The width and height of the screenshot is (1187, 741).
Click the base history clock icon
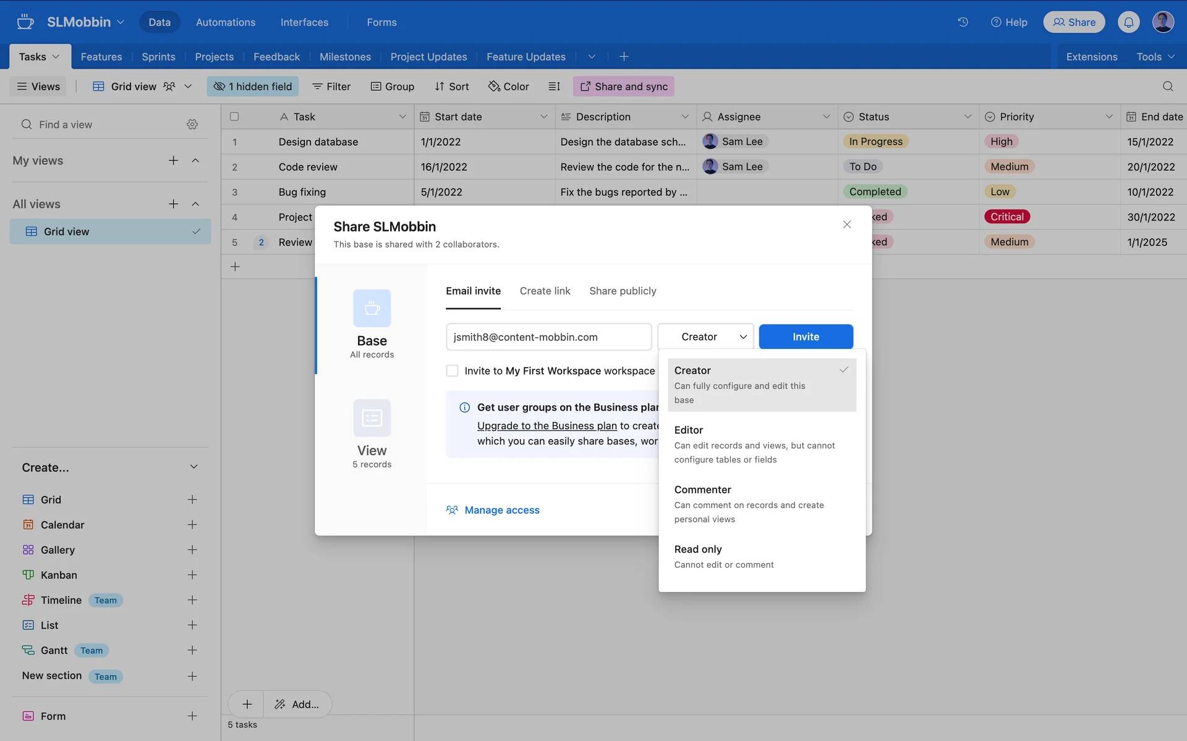963,22
